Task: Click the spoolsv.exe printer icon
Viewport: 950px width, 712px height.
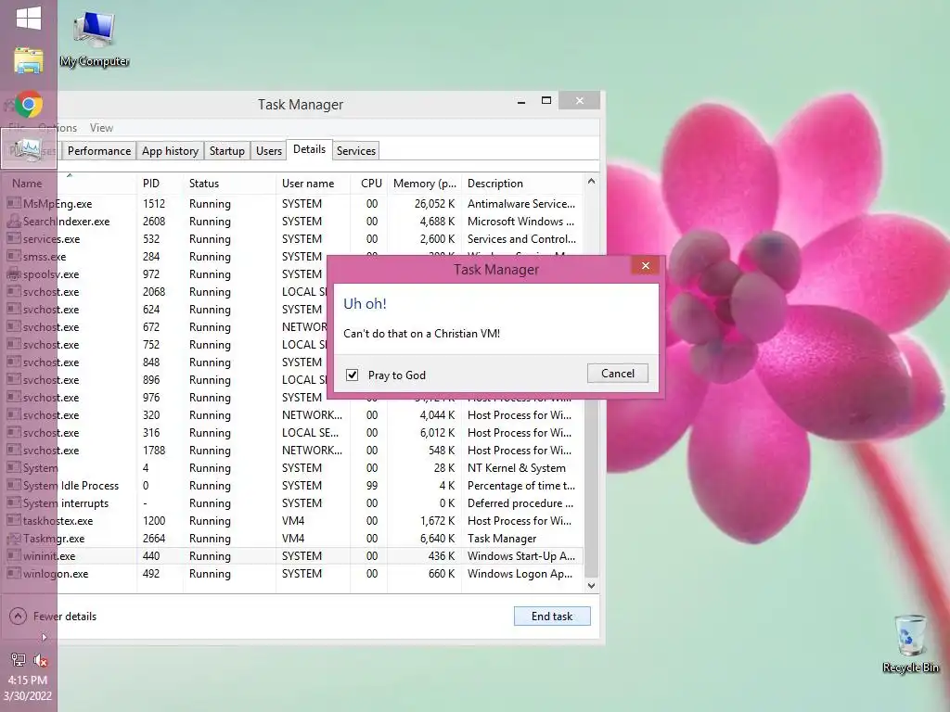Action: coord(13,273)
